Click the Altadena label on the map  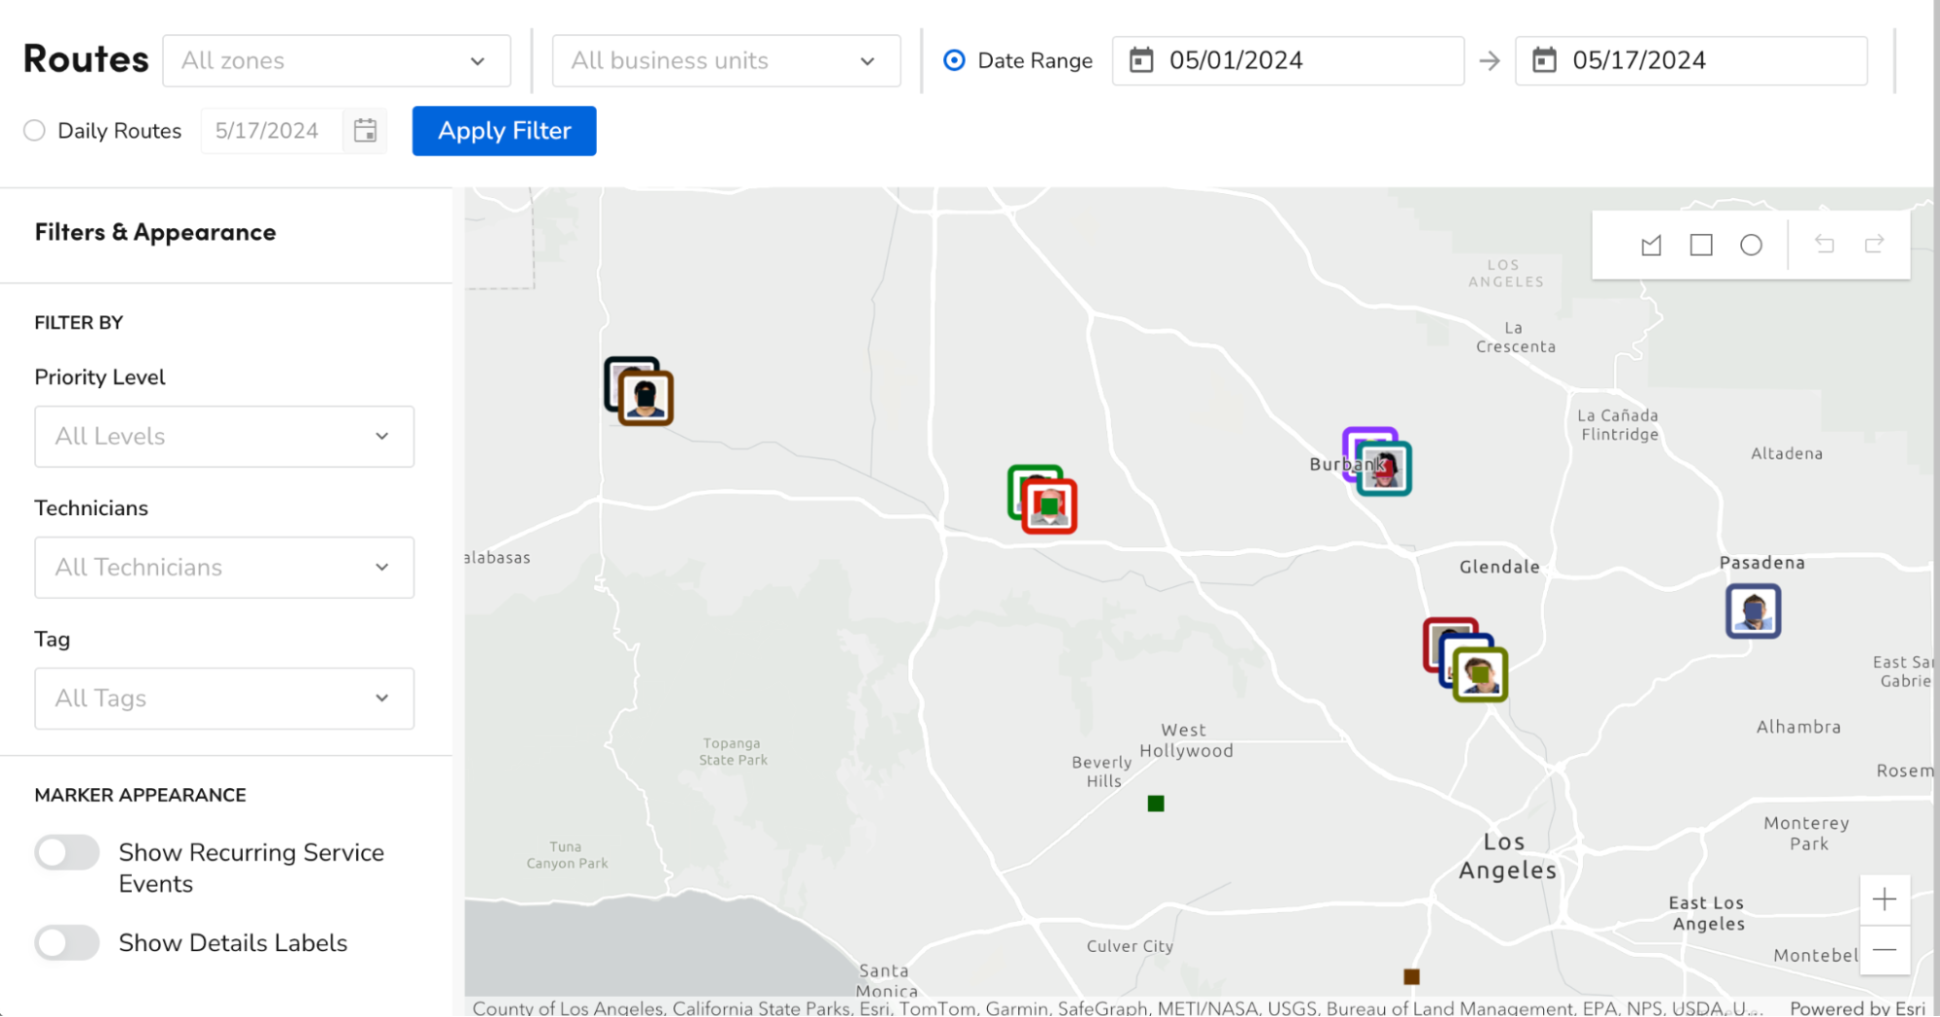point(1787,453)
